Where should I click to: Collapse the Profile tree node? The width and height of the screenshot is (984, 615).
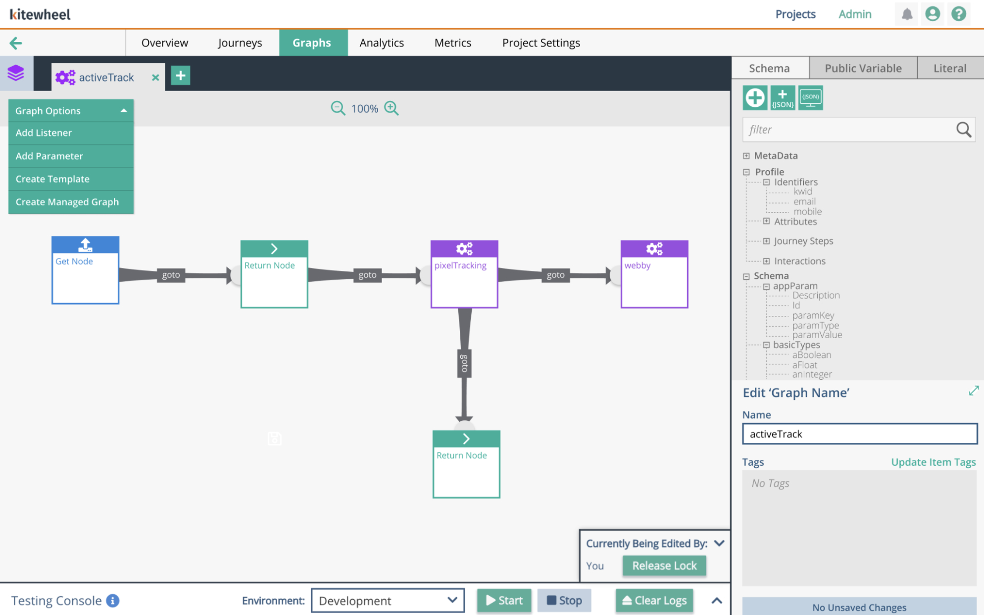[746, 172]
